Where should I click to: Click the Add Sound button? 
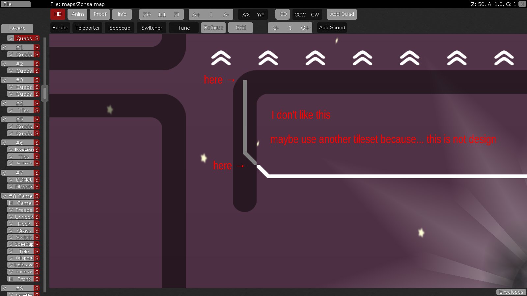pos(332,28)
